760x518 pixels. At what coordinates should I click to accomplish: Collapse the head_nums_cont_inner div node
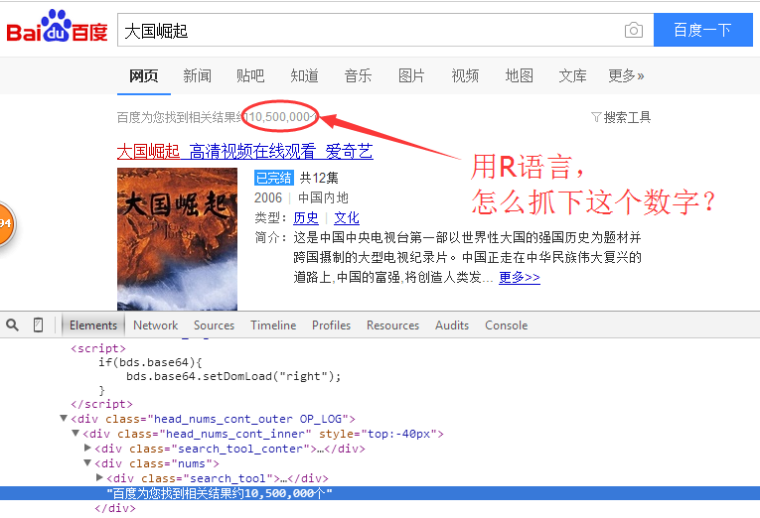pos(76,434)
